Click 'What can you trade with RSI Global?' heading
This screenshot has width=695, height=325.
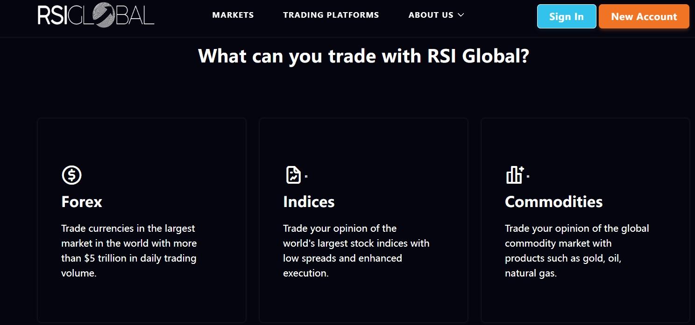(x=364, y=56)
